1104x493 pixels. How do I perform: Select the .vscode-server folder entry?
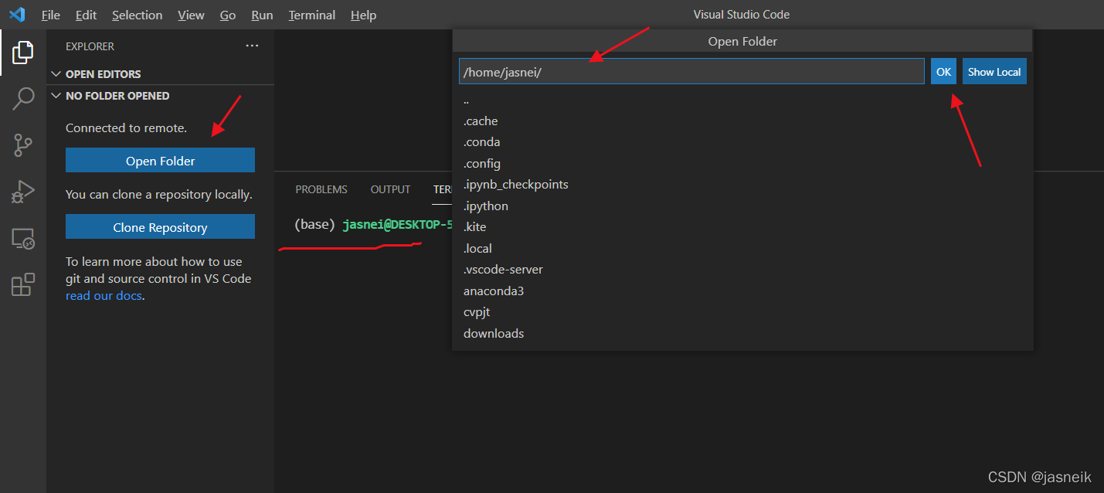pos(742,270)
